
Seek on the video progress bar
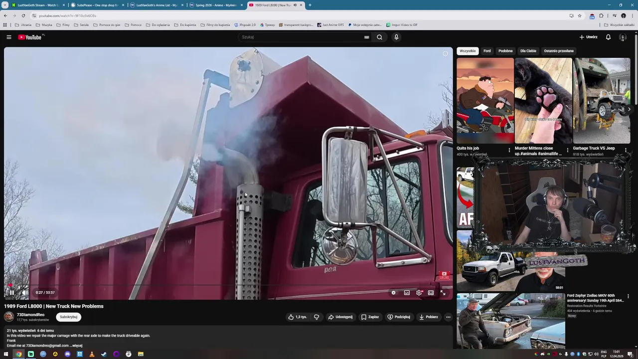click(x=228, y=285)
